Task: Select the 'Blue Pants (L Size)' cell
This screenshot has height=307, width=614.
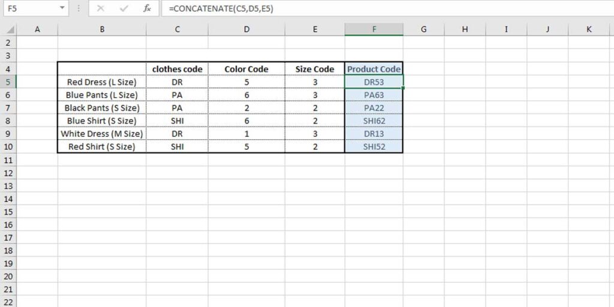Action: click(102, 95)
